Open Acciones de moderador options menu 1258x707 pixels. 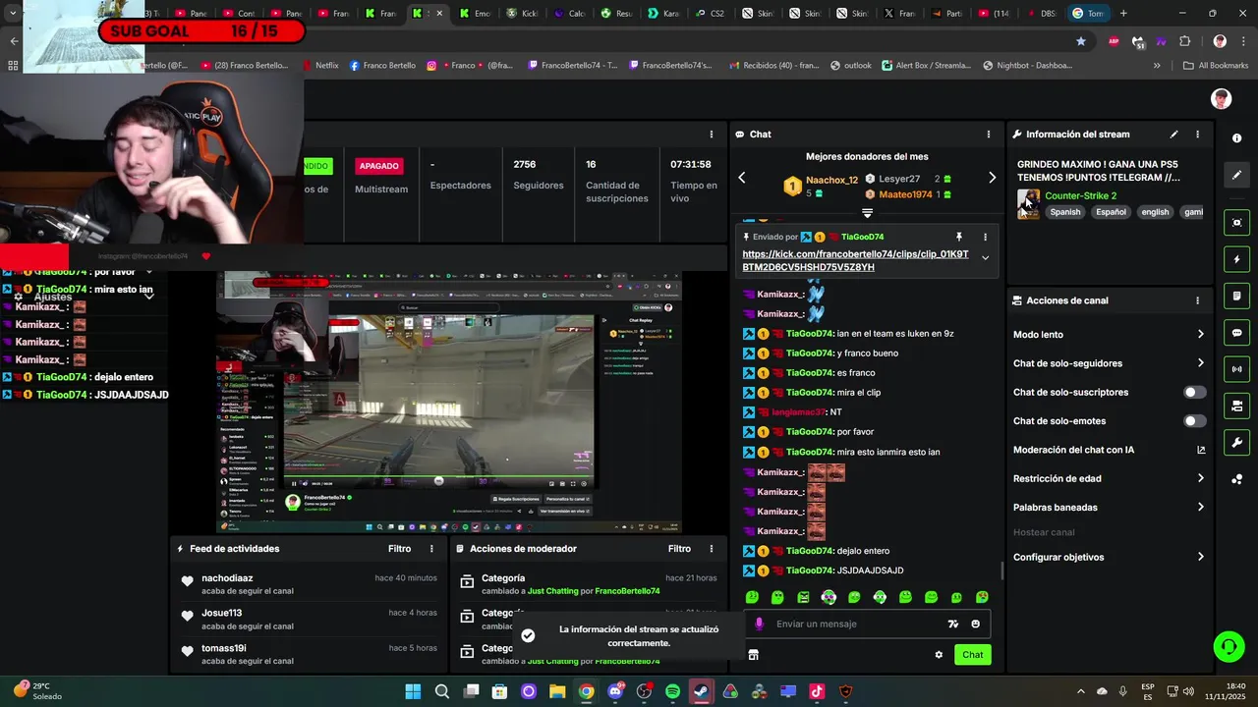(x=712, y=549)
